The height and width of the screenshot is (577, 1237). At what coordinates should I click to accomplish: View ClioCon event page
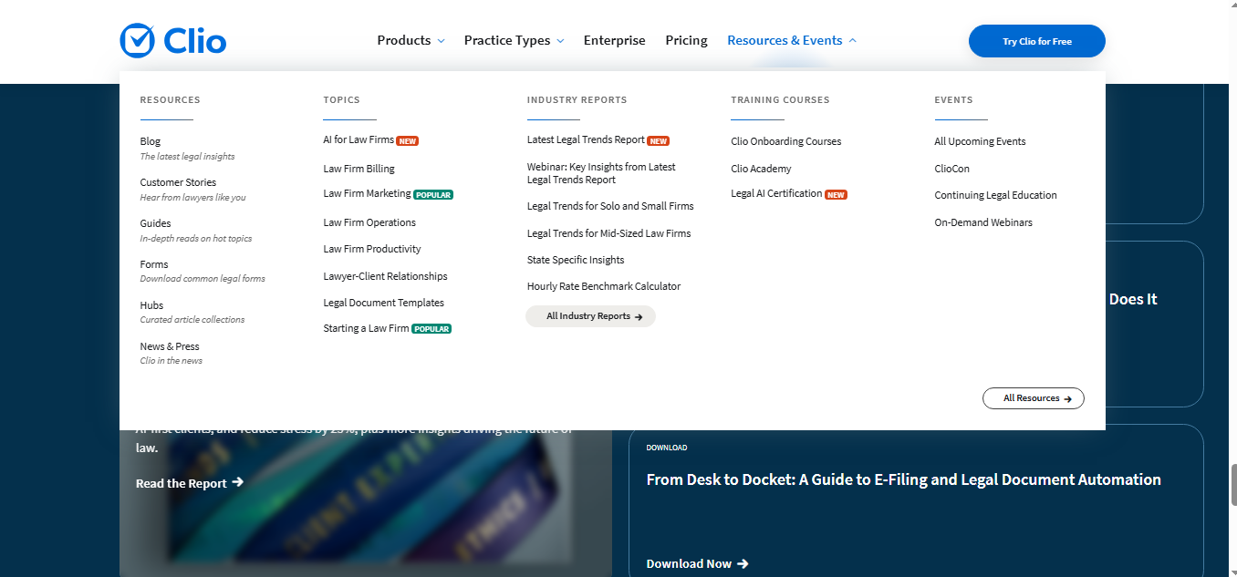point(951,169)
